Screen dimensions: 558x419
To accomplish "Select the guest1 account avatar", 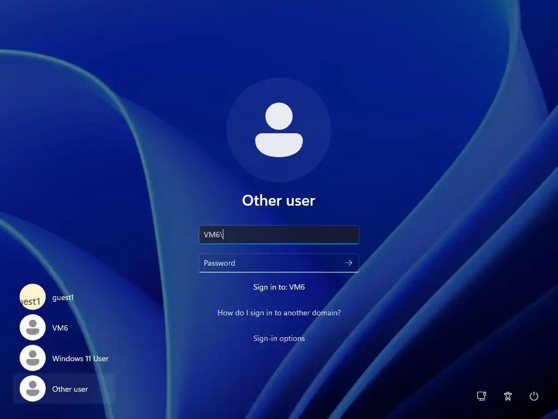I will pos(32,297).
